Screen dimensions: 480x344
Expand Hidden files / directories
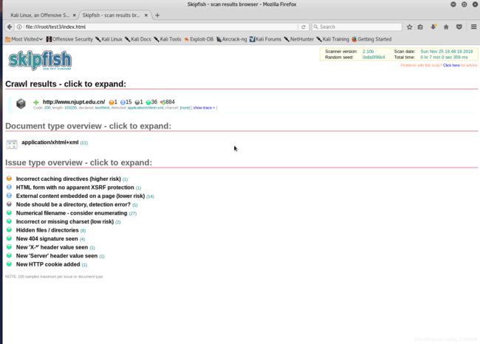pos(47,230)
